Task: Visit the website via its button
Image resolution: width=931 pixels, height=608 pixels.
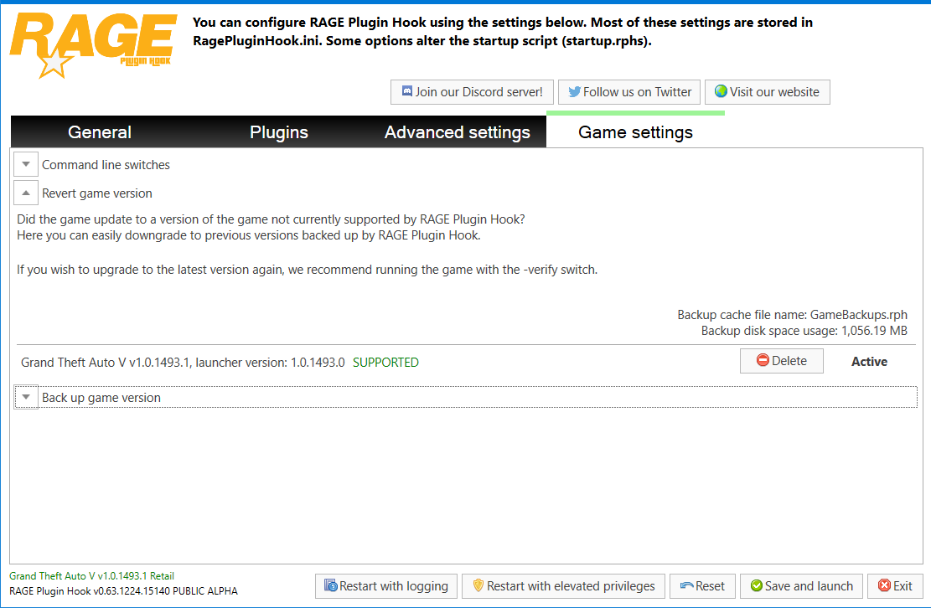Action: [767, 92]
